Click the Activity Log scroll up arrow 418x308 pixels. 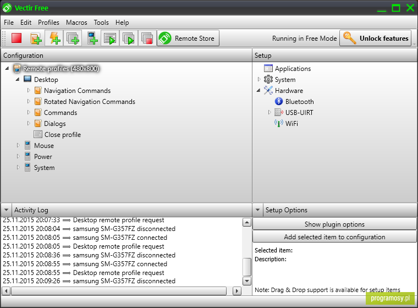click(247, 222)
